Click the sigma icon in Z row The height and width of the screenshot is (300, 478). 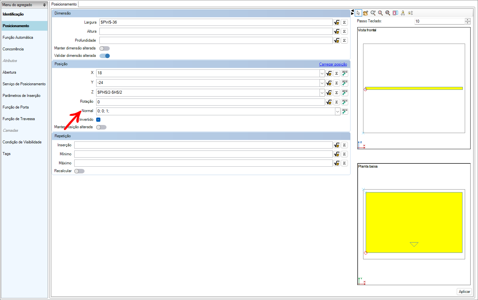click(337, 93)
